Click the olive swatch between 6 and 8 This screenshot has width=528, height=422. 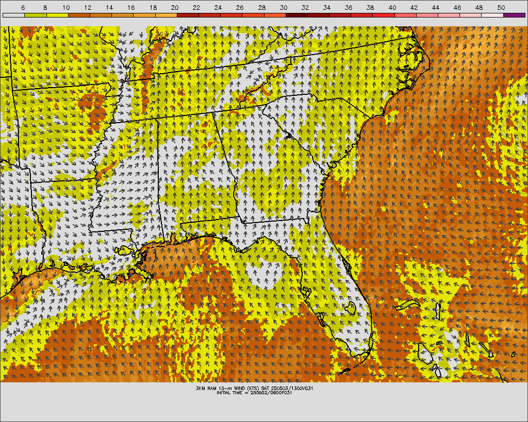coord(36,15)
